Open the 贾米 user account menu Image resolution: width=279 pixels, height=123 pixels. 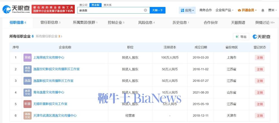click(x=272, y=10)
